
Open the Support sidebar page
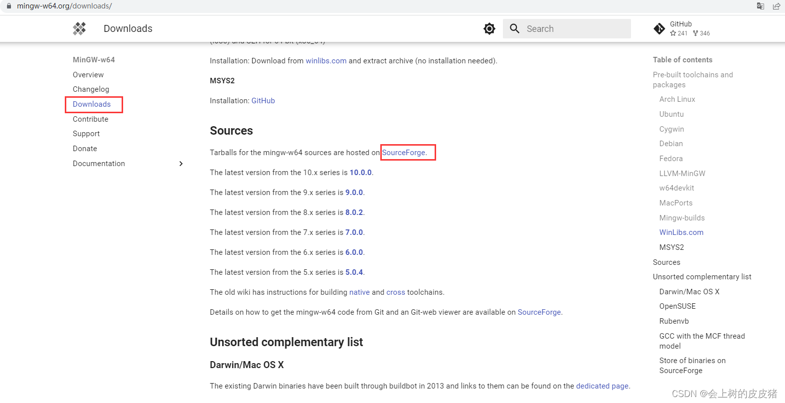86,134
